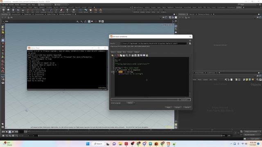Open Houdini from the Windows taskbar
The width and height of the screenshot is (262, 147).
[x=168, y=144]
